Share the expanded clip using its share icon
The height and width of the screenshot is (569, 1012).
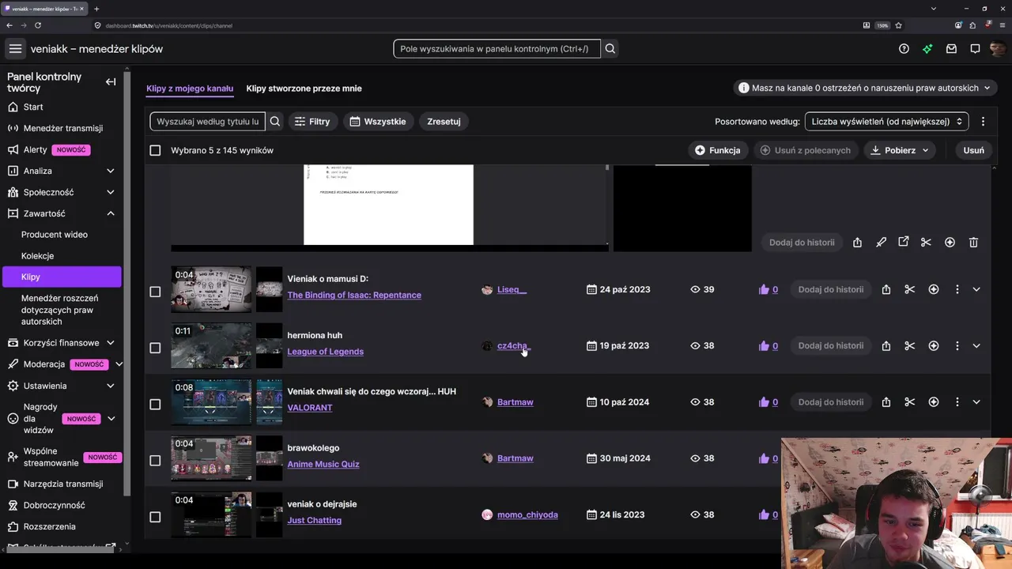click(857, 243)
